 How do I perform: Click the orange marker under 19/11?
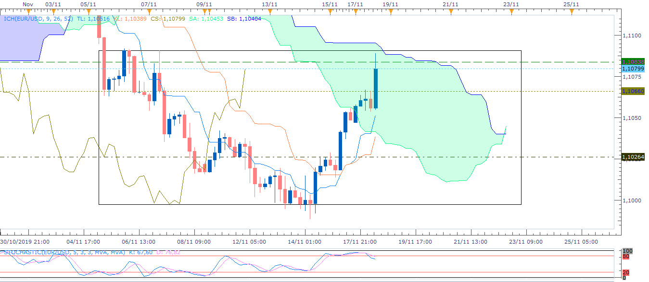390,12
